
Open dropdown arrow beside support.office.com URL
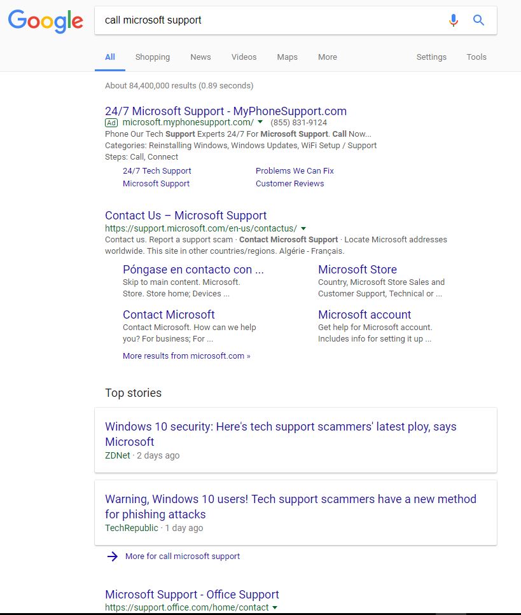pyautogui.click(x=275, y=607)
